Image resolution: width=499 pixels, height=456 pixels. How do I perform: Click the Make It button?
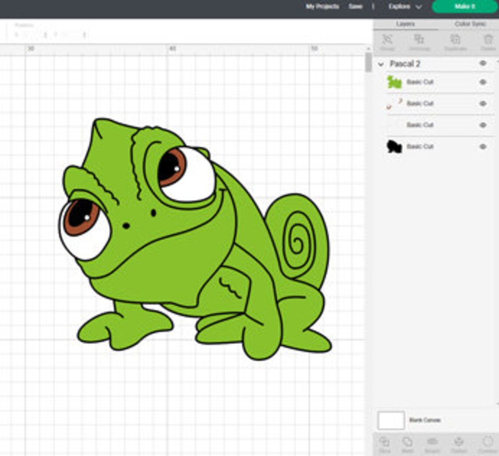[465, 7]
